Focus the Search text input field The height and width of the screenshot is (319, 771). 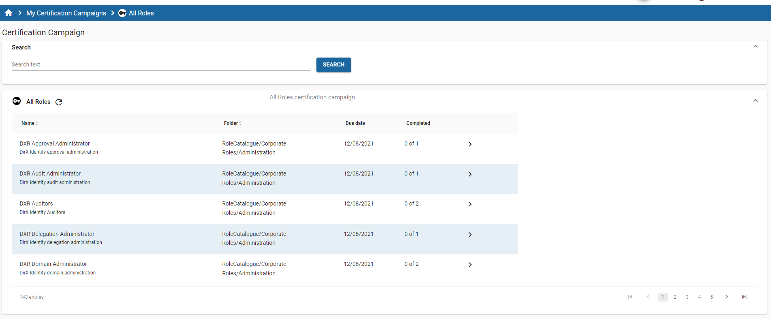coord(160,64)
